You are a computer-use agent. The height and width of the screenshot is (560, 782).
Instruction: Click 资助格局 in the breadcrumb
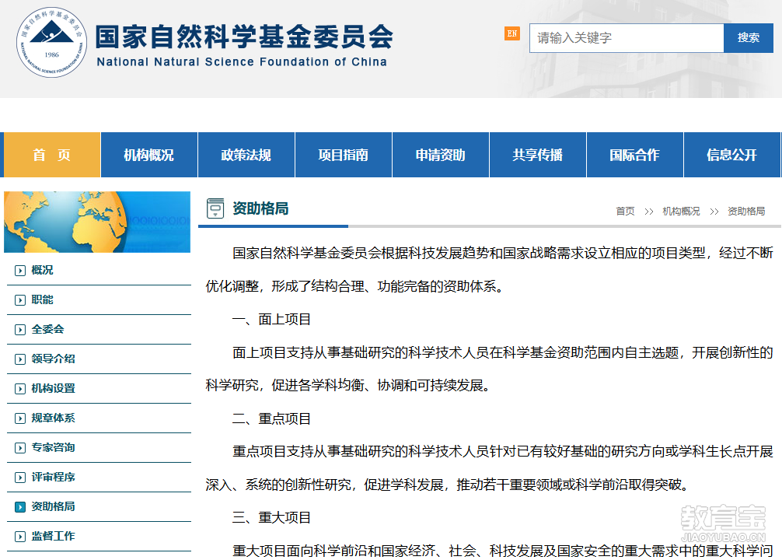coord(746,211)
